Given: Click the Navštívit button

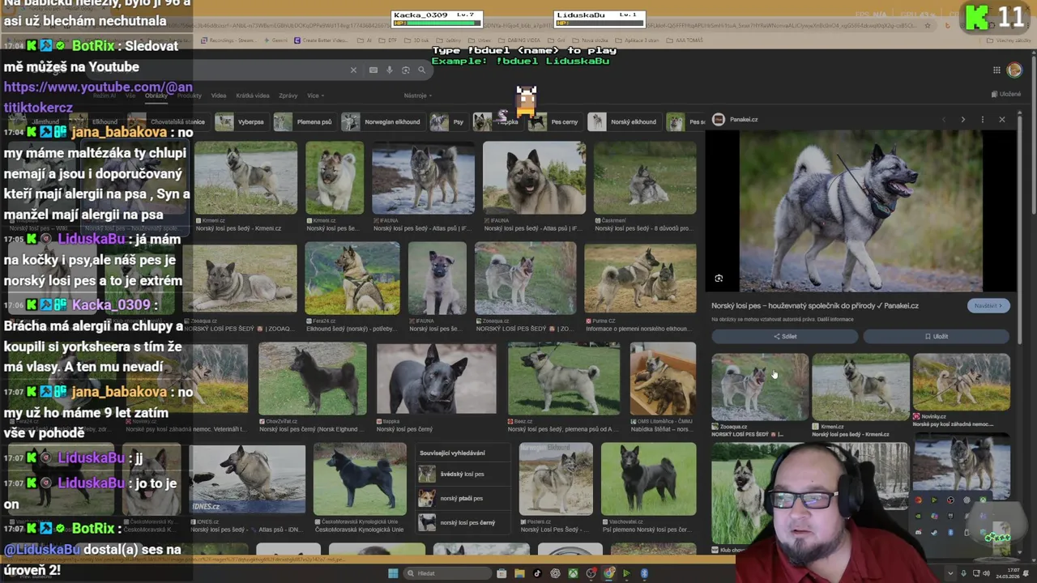Looking at the screenshot, I should point(988,305).
